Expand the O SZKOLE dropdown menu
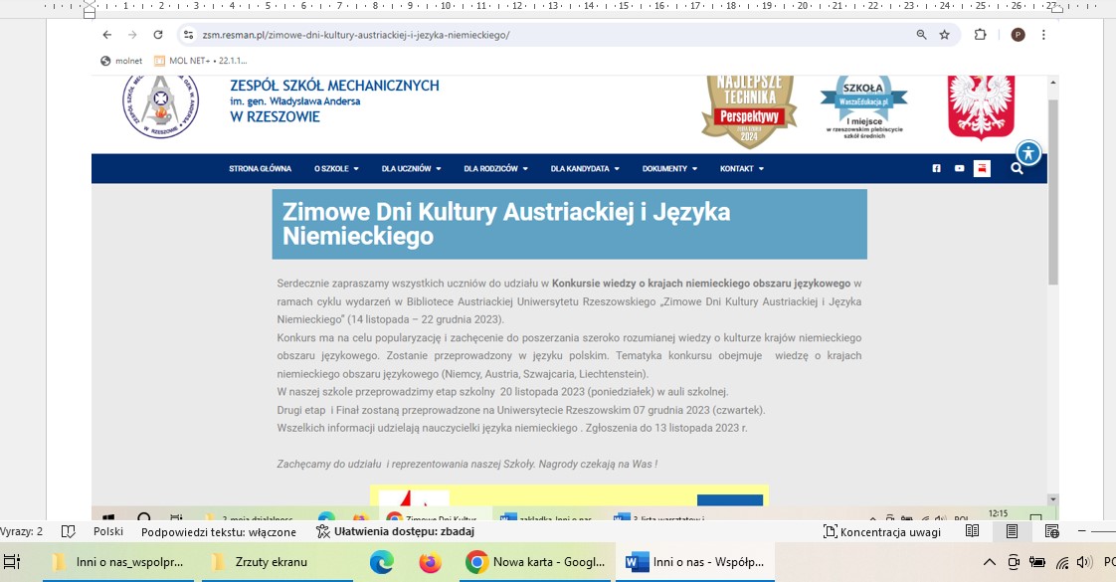The image size is (1116, 582). [x=336, y=169]
